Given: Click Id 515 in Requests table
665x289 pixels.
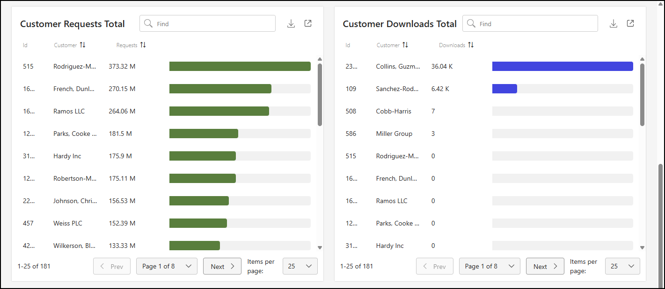Looking at the screenshot, I should point(28,66).
